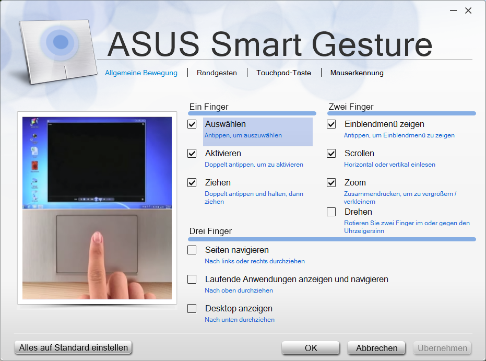The width and height of the screenshot is (486, 361).
Task: Click the Ein Finger section heading
Action: [209, 107]
